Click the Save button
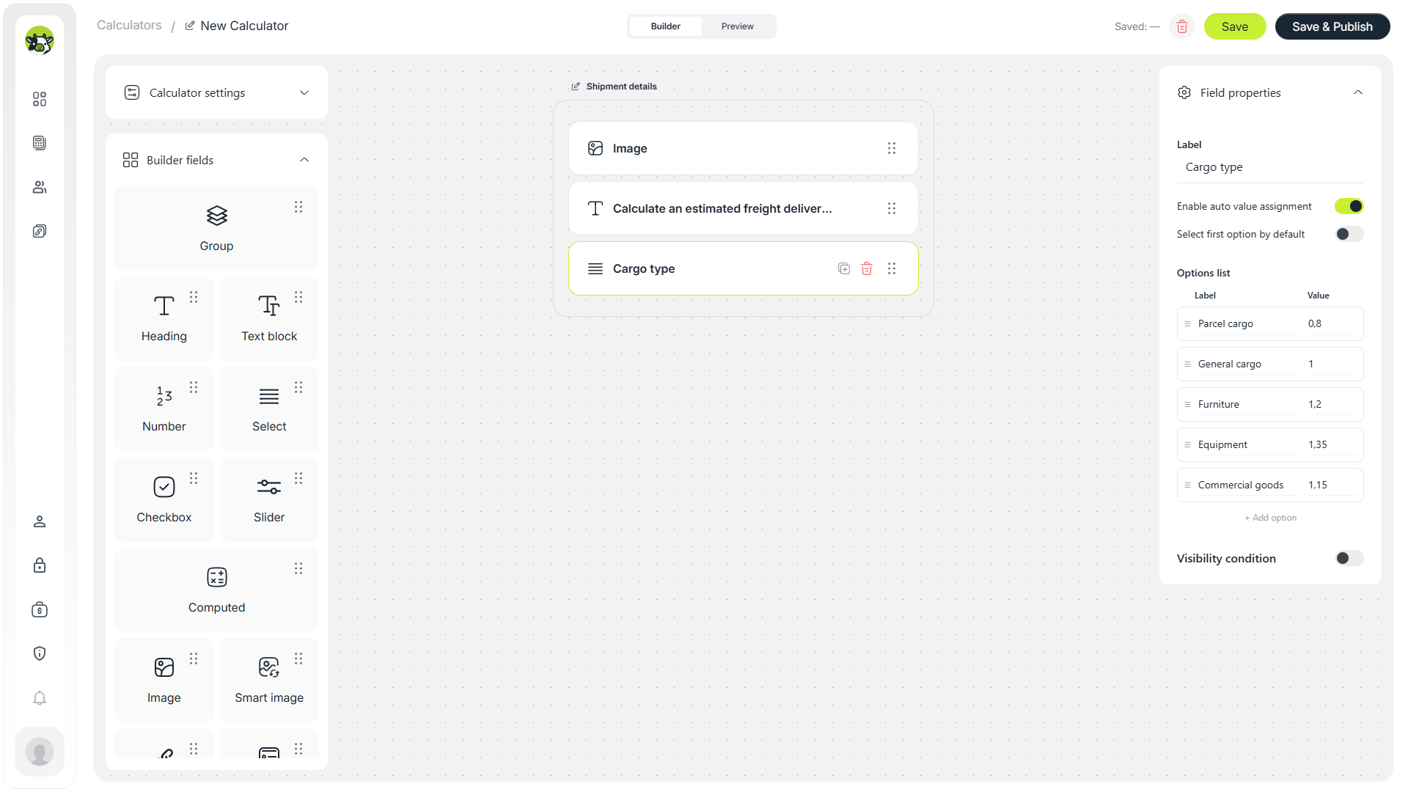The height and width of the screenshot is (792, 1408). click(1235, 26)
